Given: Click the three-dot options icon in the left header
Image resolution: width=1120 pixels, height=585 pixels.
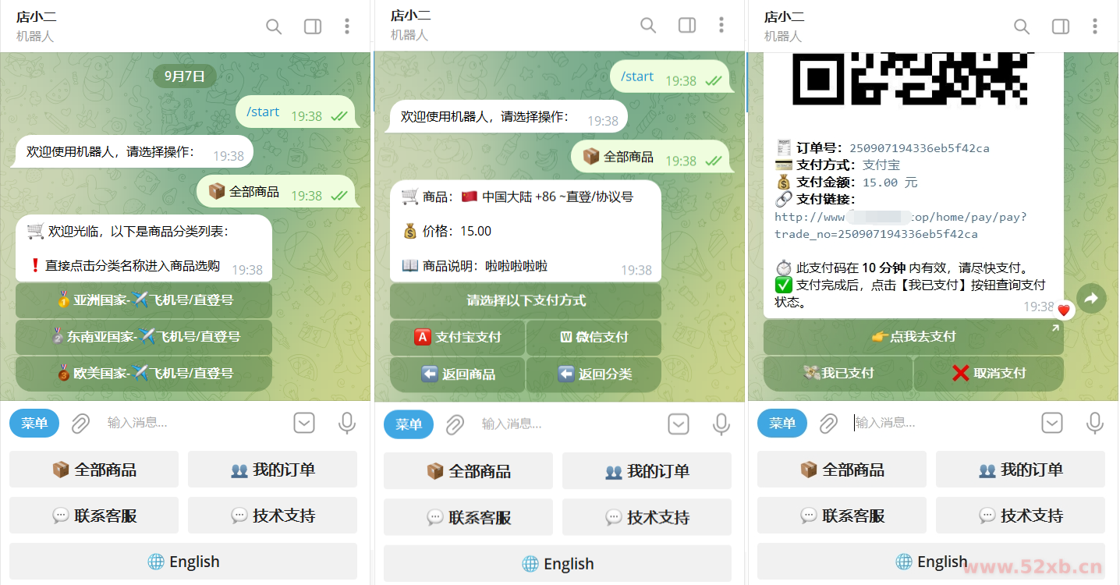Looking at the screenshot, I should [347, 26].
